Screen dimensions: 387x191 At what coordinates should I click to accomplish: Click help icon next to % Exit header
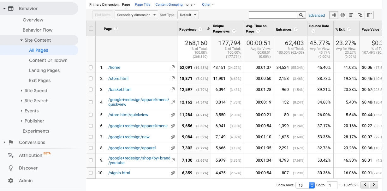coord(348,29)
